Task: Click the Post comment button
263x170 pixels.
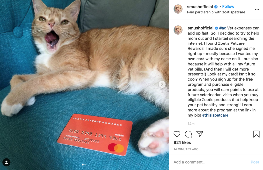Action: point(255,162)
